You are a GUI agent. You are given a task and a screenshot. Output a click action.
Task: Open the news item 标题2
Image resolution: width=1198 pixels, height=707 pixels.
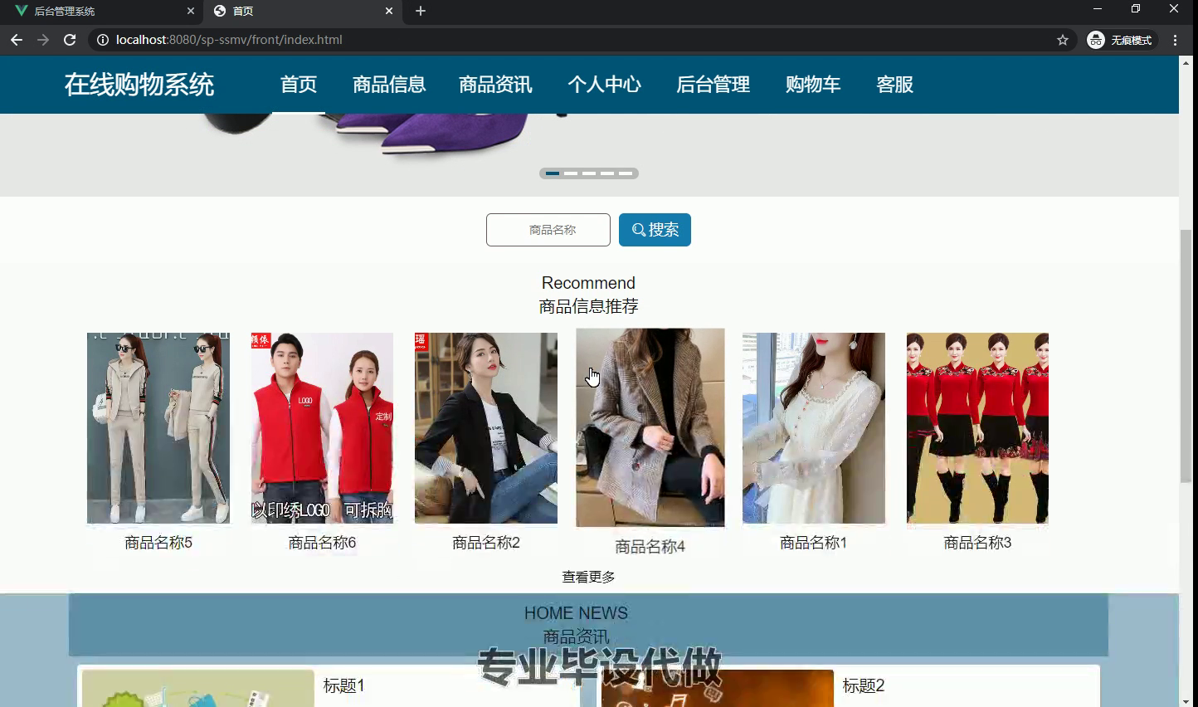point(864,686)
